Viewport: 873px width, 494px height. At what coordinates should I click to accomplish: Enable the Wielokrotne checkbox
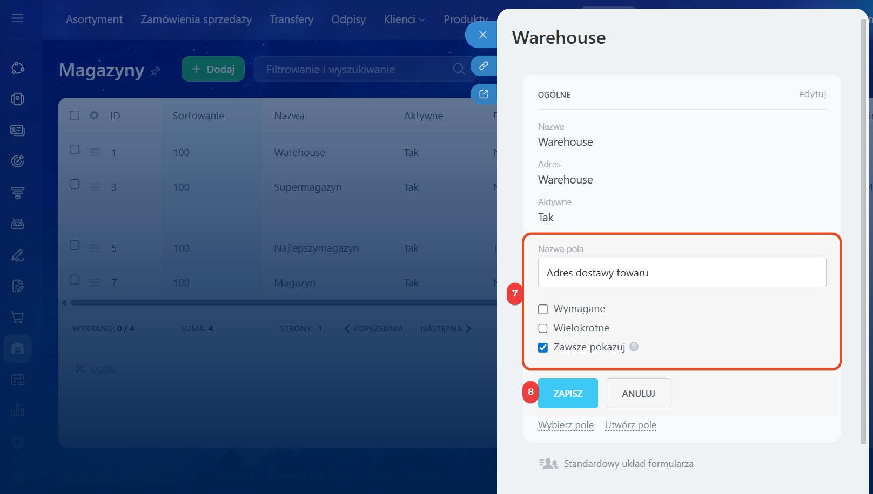tap(543, 328)
